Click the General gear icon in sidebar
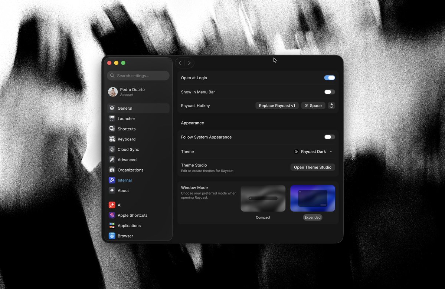This screenshot has height=289, width=445. point(112,108)
